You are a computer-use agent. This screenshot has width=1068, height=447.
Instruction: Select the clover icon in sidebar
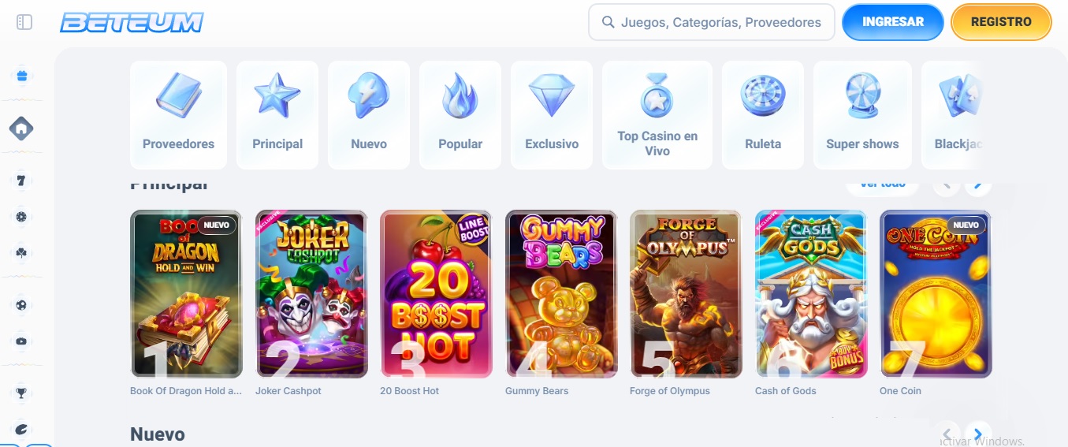pos(21,252)
